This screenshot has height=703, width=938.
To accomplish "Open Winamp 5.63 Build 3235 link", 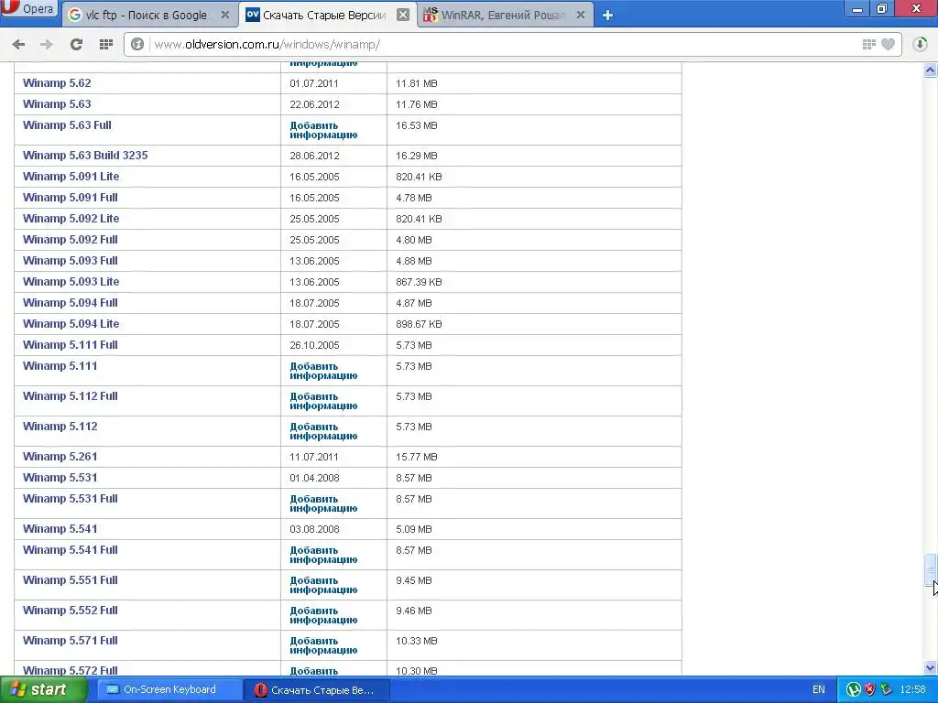I will point(85,156).
